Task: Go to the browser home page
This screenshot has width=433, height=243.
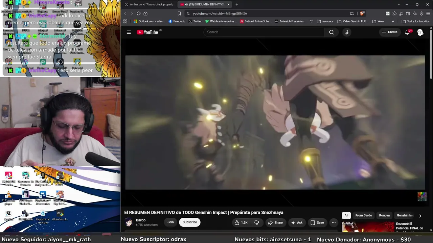Action: click(x=145, y=13)
